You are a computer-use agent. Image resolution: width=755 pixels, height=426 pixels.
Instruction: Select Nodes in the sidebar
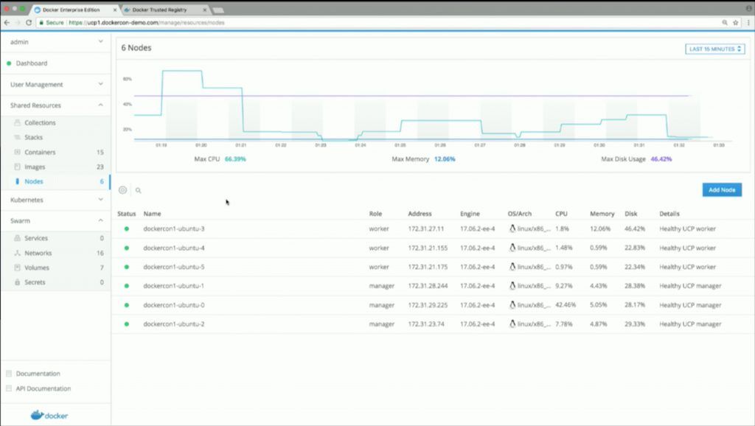[x=34, y=181]
